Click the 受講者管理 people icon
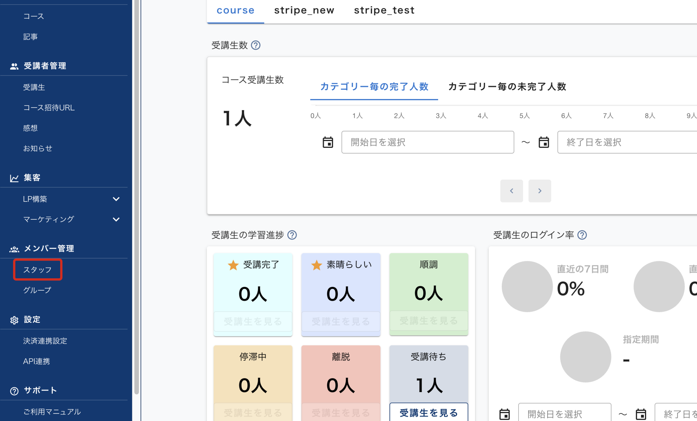The width and height of the screenshot is (697, 421). (14, 66)
